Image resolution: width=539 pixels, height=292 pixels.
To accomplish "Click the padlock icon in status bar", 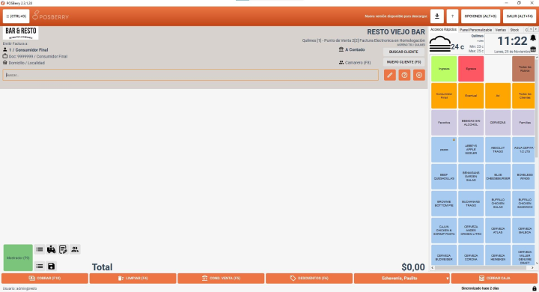I will 535,288.
